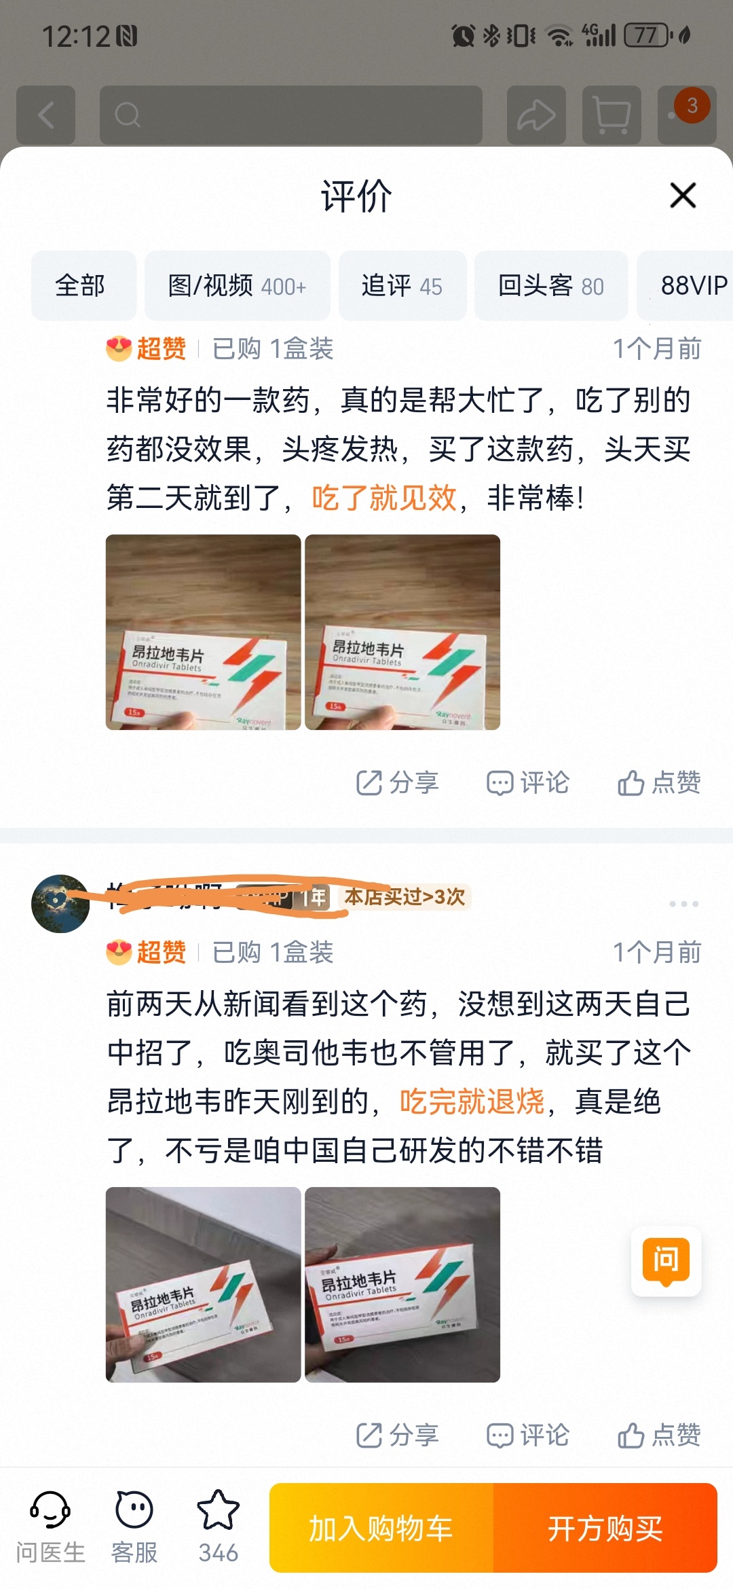Tap 开方购买 button

pos(605,1528)
